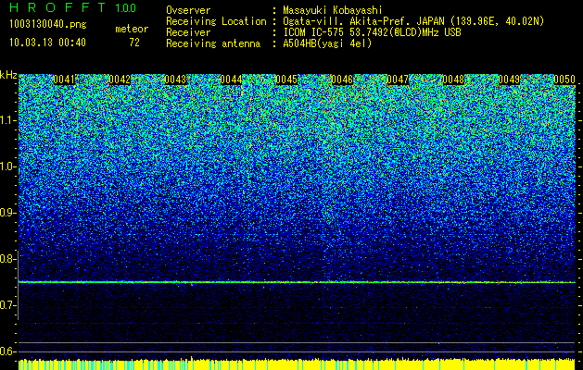Click the 0.9 kHz axis label
The height and width of the screenshot is (370, 583).
(6, 213)
